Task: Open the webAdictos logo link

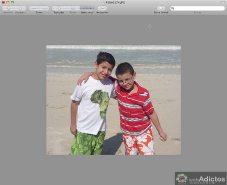Action: pyautogui.click(x=200, y=179)
